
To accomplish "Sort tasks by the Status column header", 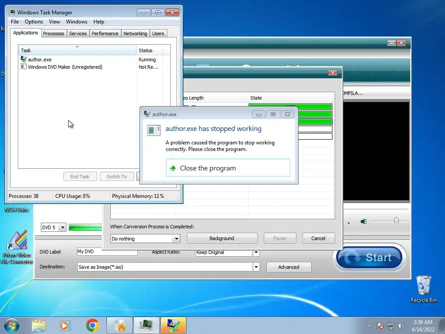I will pyautogui.click(x=149, y=50).
